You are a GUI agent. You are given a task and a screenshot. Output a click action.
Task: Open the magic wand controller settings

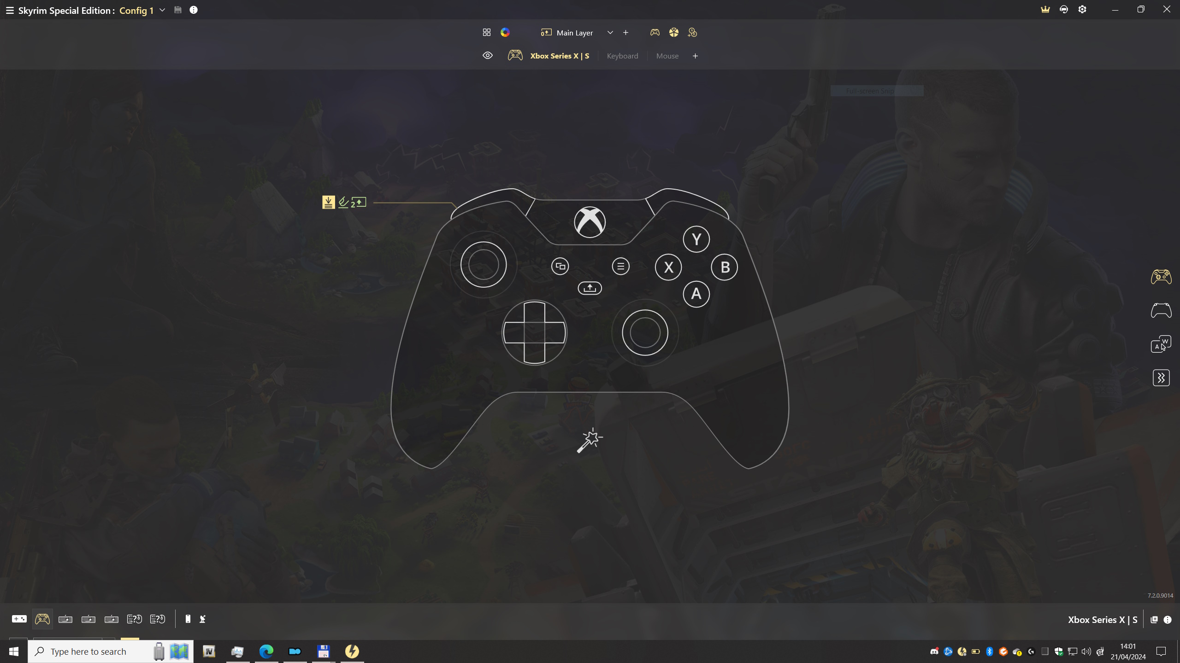click(x=590, y=441)
